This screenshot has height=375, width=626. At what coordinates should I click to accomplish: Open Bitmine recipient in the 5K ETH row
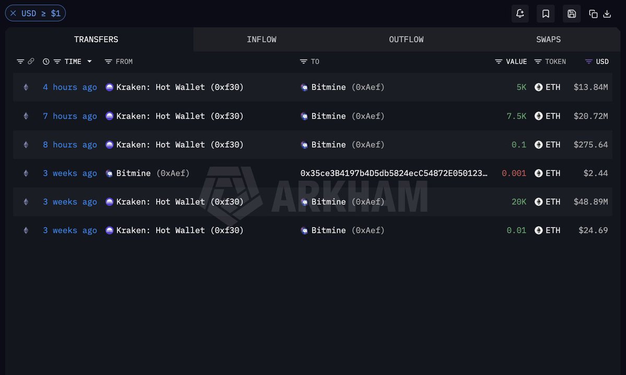(348, 87)
